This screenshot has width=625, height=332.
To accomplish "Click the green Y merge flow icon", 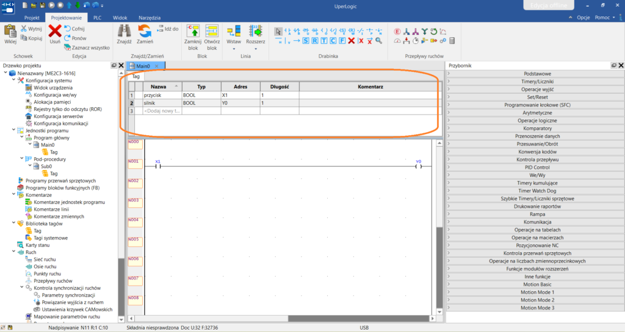I will click(425, 32).
